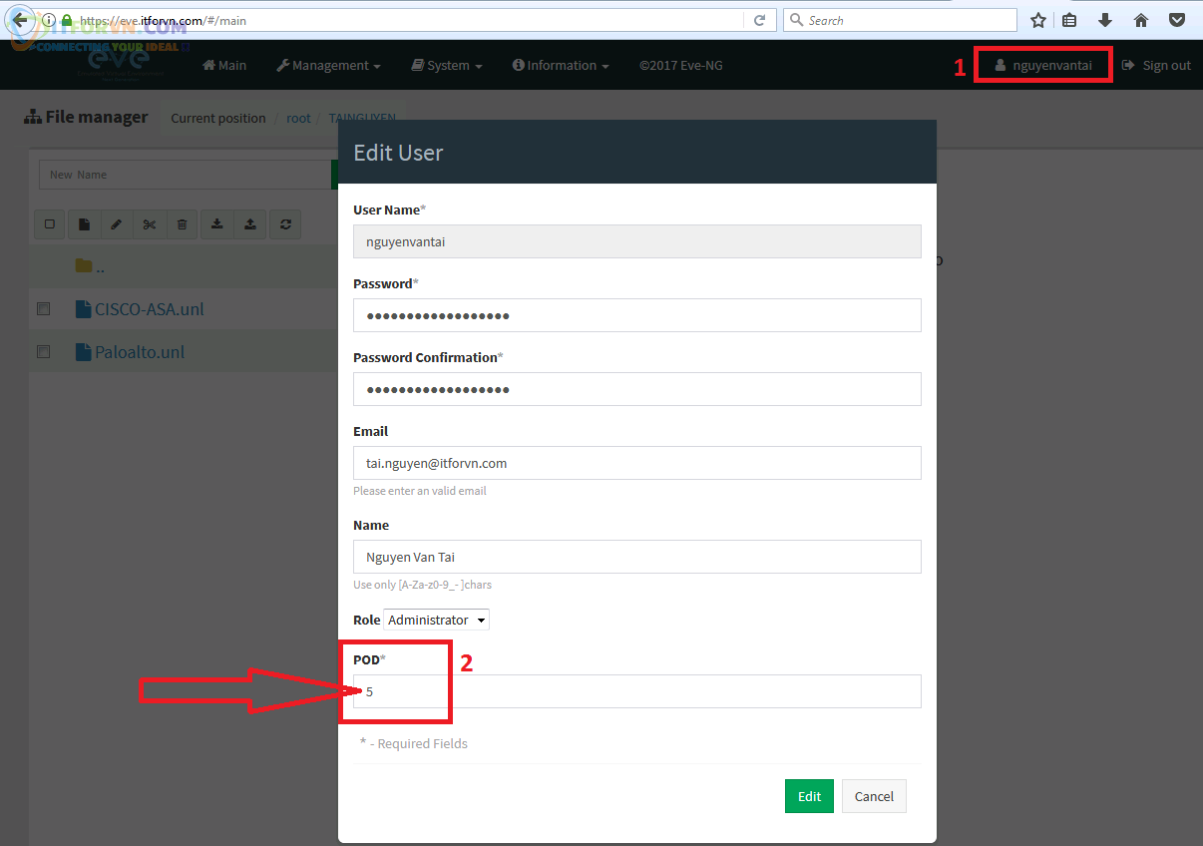Expand the System menu

coord(447,66)
